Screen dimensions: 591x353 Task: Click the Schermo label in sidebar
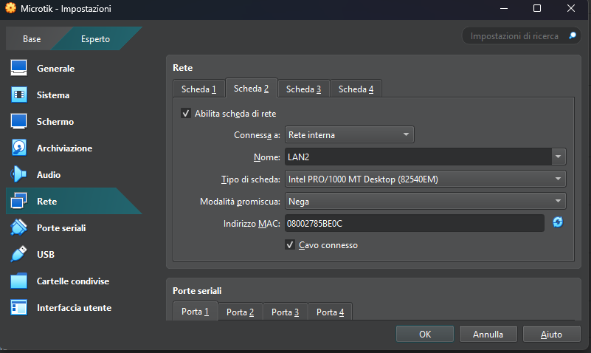(55, 121)
